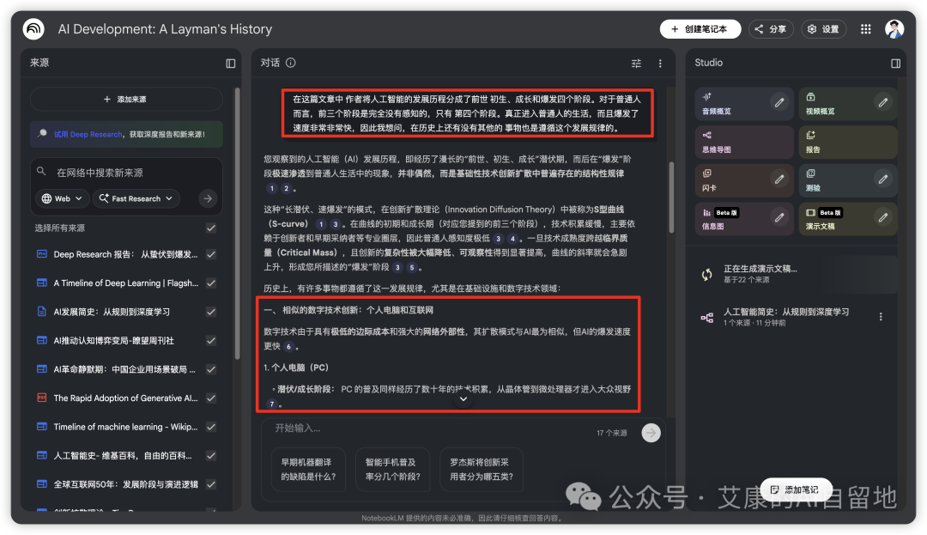
Task: Select suggestion 罗杰斯将创新采用者分为哪五类
Action: (x=482, y=470)
